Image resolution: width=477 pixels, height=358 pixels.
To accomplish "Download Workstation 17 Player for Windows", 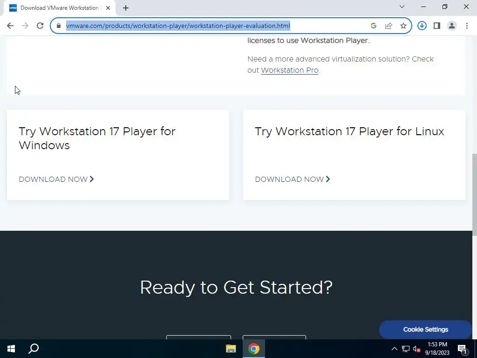I will pos(56,179).
